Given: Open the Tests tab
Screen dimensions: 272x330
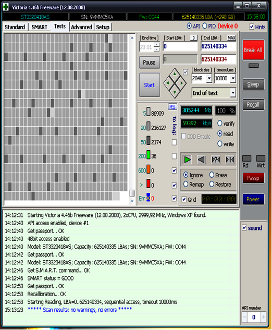Looking at the screenshot, I should click(x=60, y=27).
